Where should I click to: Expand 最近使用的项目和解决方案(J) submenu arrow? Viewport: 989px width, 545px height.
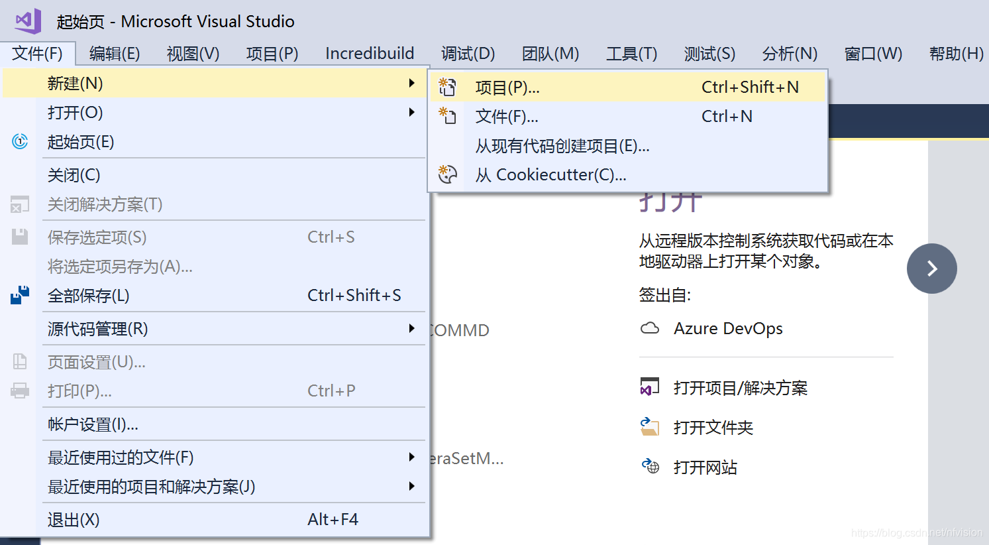click(x=411, y=486)
